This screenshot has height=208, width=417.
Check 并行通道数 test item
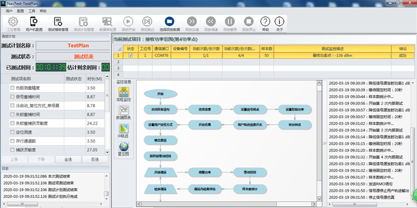tap(12, 141)
